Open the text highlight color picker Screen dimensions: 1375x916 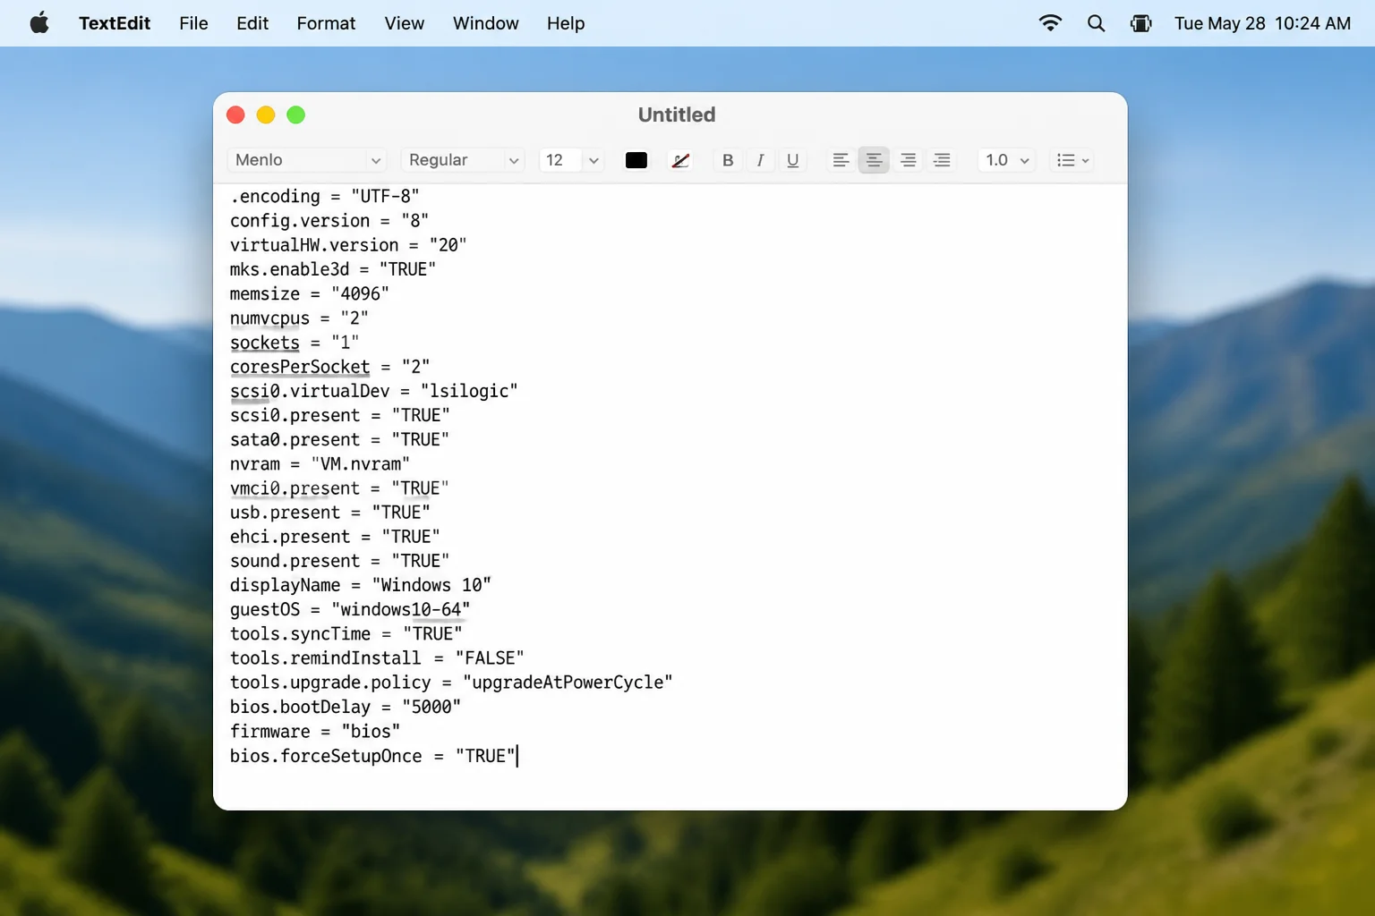[680, 160]
